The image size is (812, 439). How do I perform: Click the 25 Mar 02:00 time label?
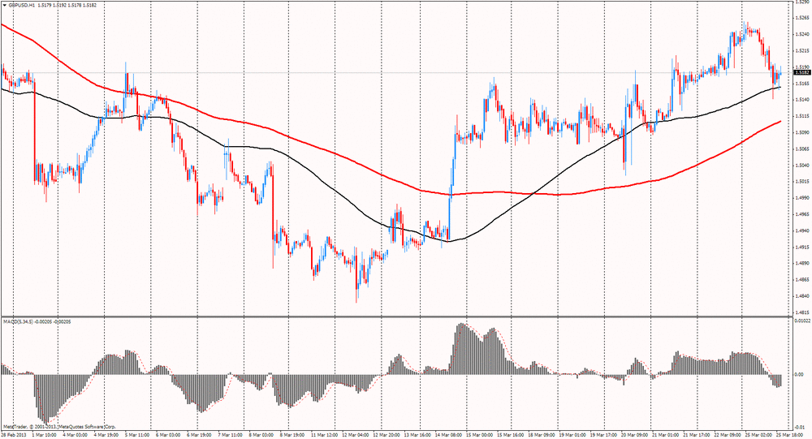tap(760, 435)
